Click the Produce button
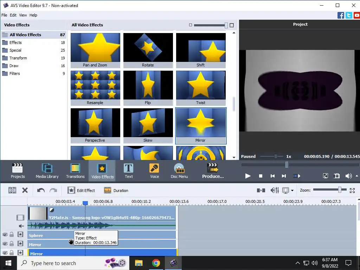Viewport: 360px width, 270px height. [213, 171]
